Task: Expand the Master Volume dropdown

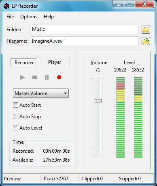Action: [41, 93]
